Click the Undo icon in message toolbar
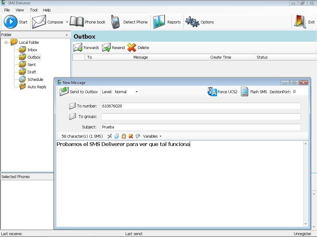Image resolution: width=317 pixels, height=237 pixels. [138, 136]
